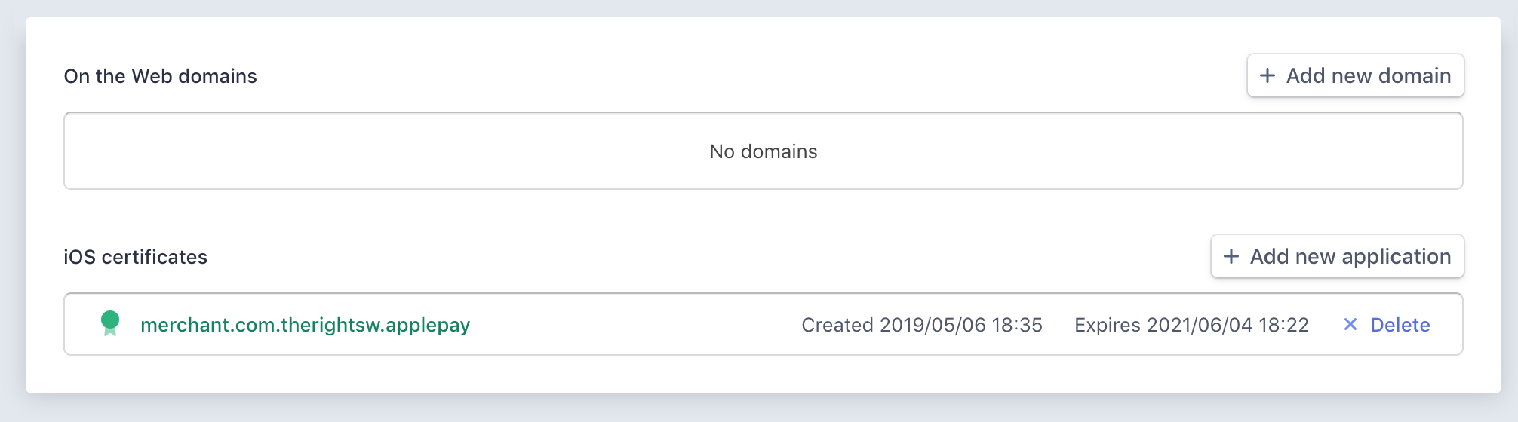Viewport: 1518px width, 422px height.
Task: Select the Created 2019/05/06 timestamp text
Action: 922,325
